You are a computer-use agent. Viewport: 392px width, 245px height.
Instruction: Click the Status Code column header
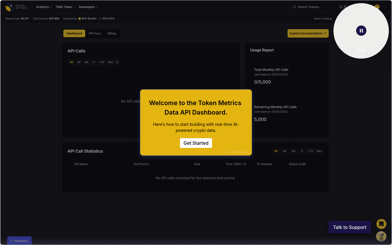[x=297, y=164]
